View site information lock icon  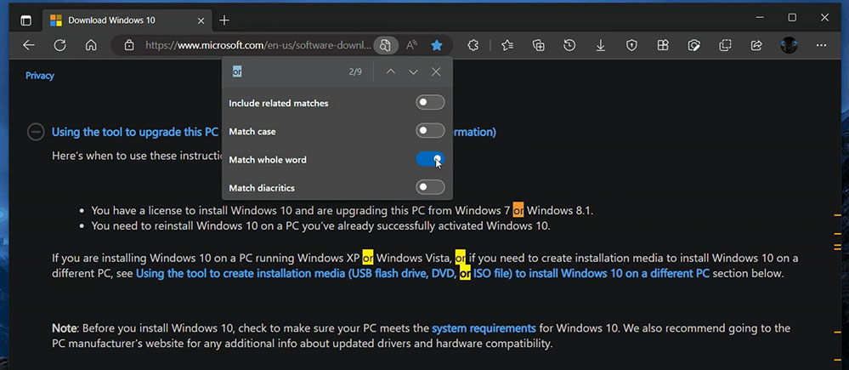(129, 45)
